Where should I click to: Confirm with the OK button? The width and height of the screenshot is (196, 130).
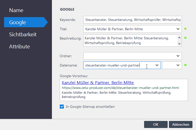point(156,124)
